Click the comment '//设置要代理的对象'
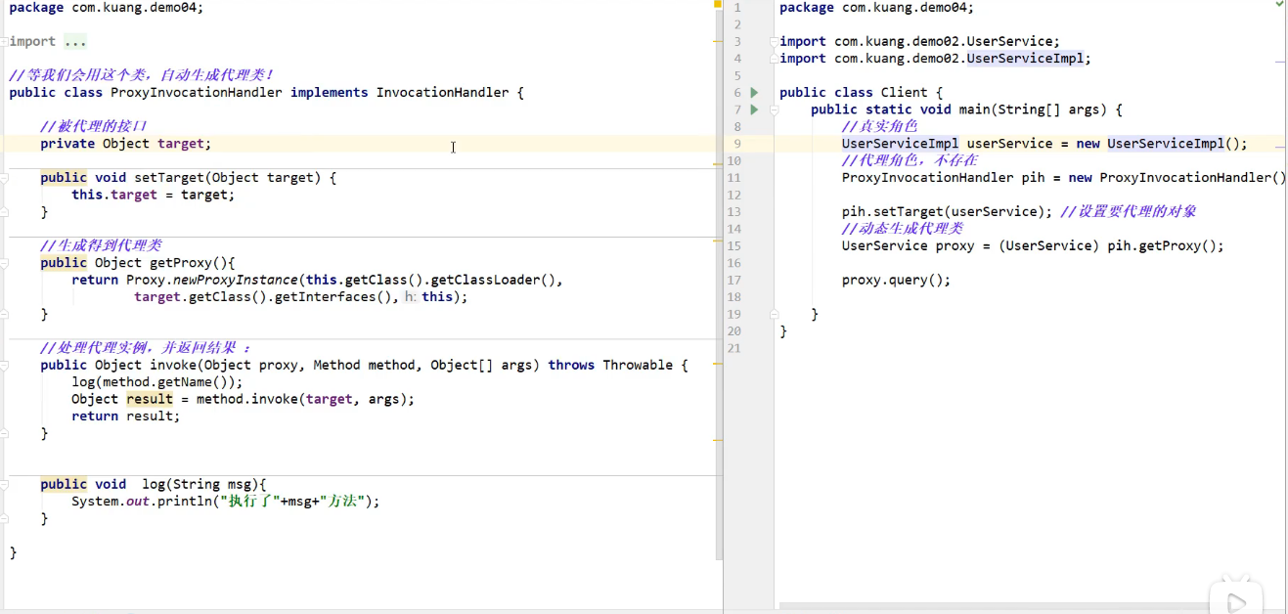 click(x=1129, y=212)
